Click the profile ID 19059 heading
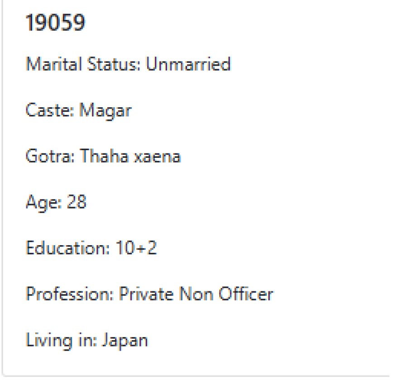This screenshot has width=394, height=380. pos(55,23)
